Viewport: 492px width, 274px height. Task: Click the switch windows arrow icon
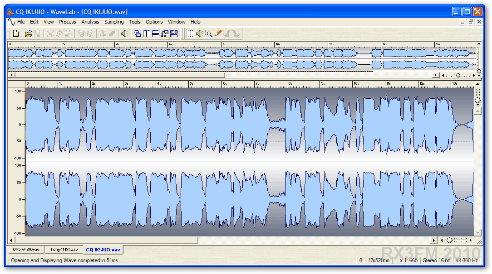point(165,34)
